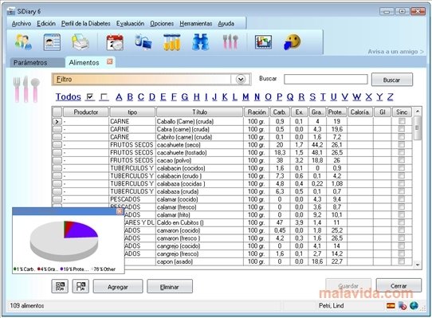
Task: Click the Spanish flag language icon
Action: 391,305
